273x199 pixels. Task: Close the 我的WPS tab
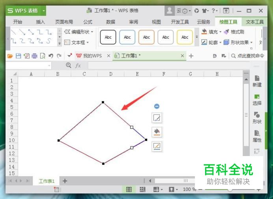tap(108, 56)
